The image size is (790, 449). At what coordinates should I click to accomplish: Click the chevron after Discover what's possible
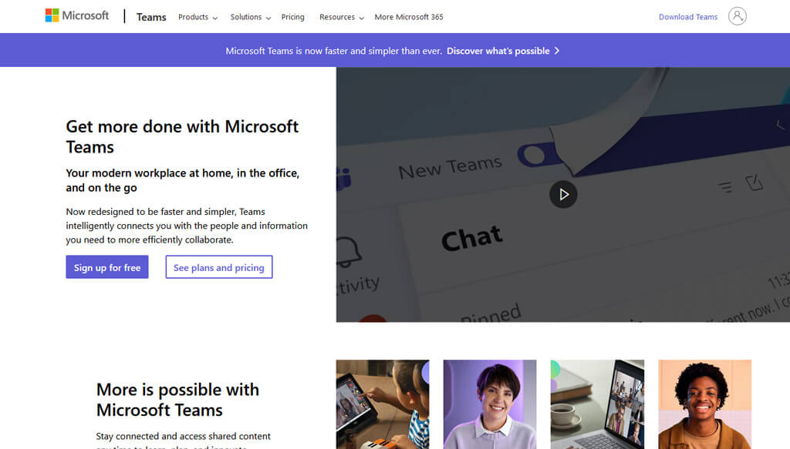(x=557, y=51)
